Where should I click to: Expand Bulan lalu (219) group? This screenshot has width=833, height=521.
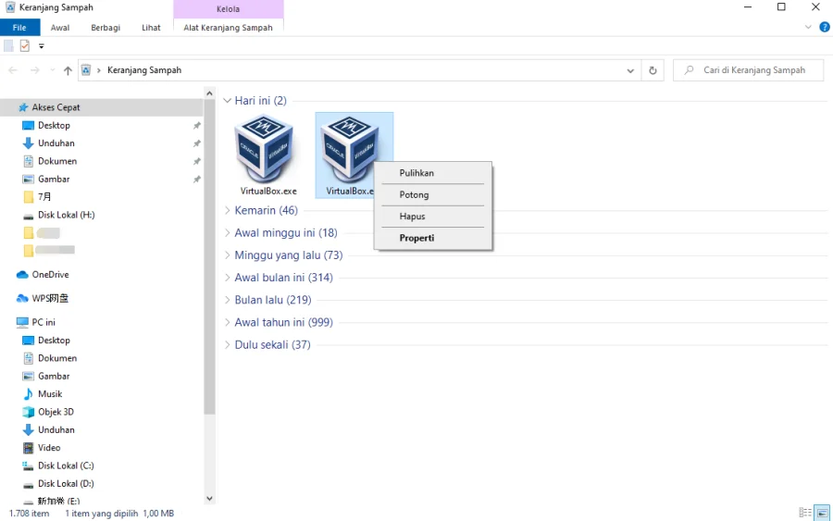[228, 300]
